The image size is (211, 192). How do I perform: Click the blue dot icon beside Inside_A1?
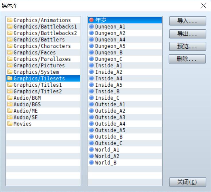(x=91, y=65)
